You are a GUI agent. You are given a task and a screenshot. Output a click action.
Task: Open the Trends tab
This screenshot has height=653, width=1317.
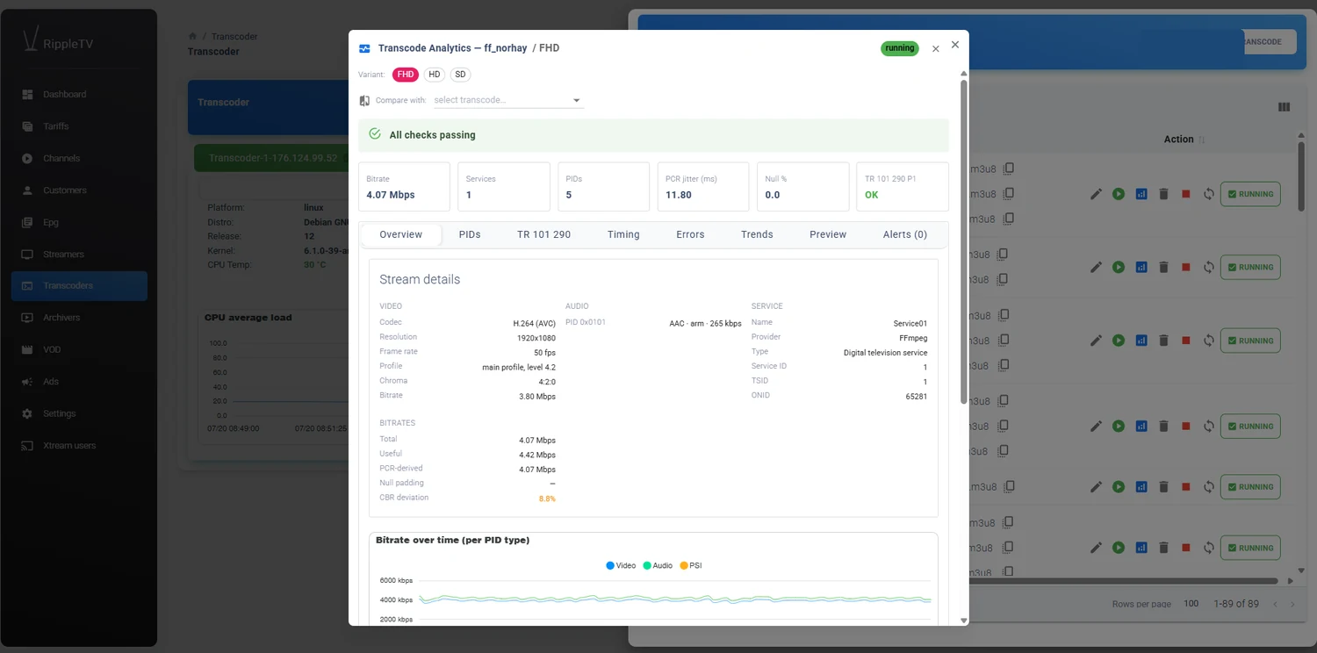click(757, 234)
